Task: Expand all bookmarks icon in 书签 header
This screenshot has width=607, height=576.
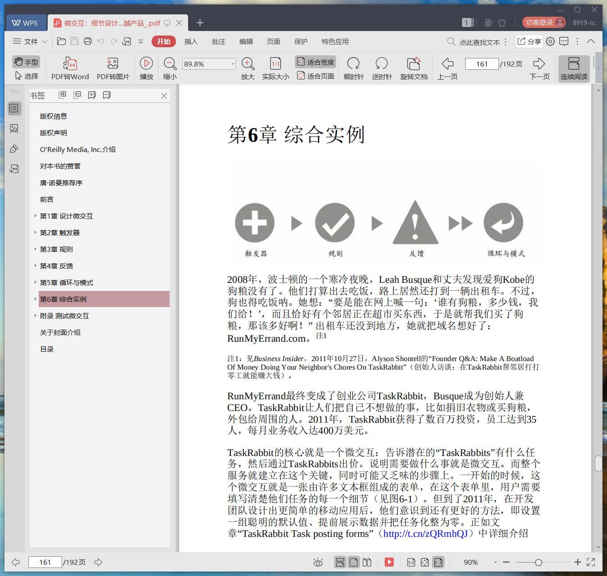Action: tap(63, 95)
